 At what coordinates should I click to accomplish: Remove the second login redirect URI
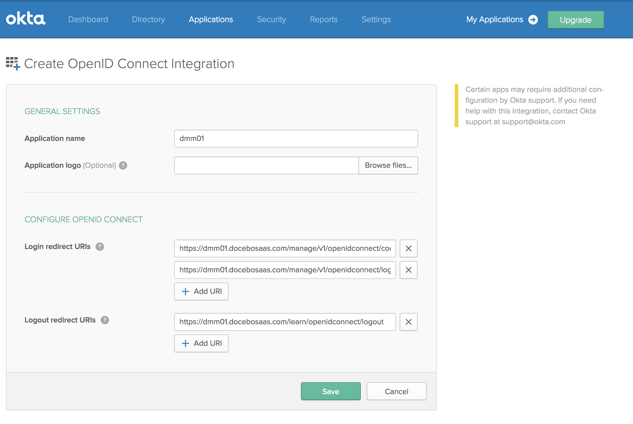pyautogui.click(x=409, y=270)
